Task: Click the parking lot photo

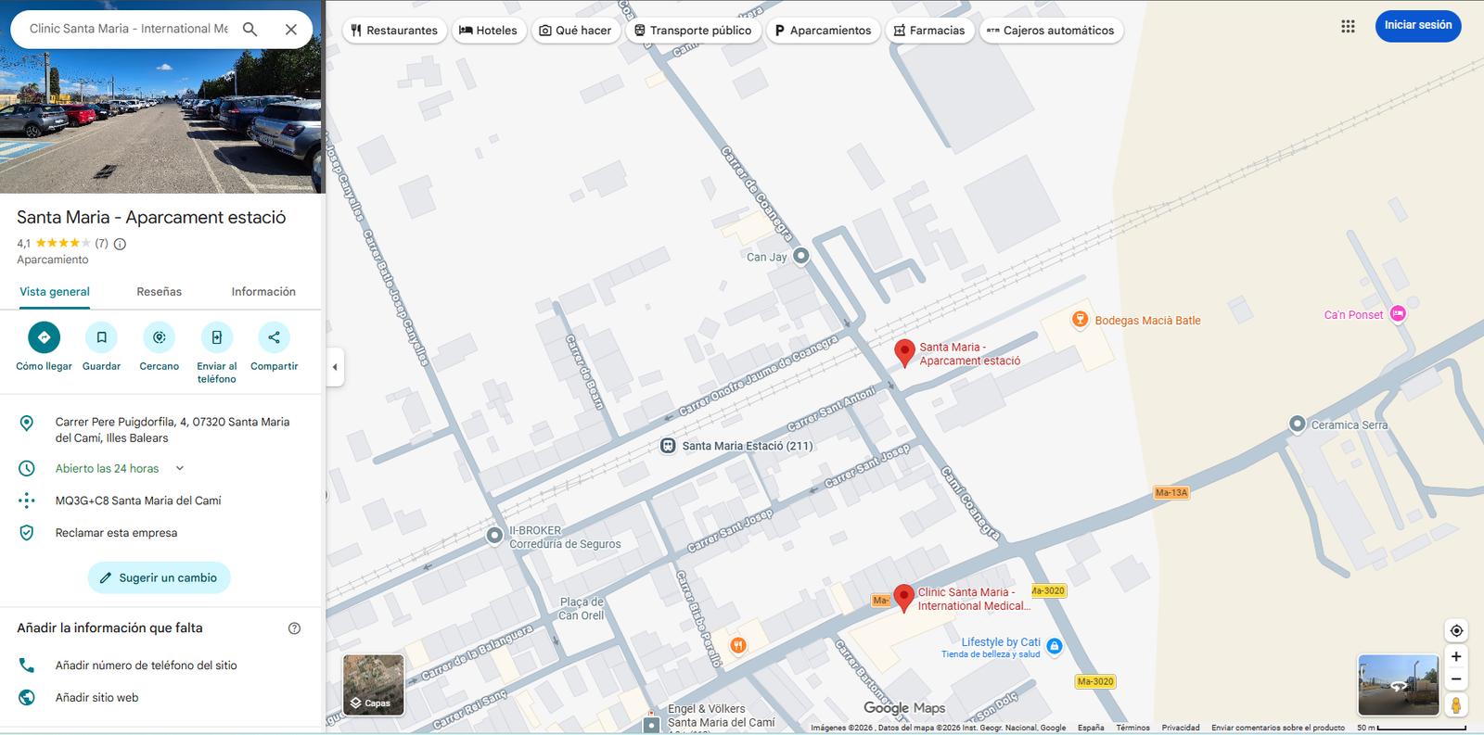Action: [x=162, y=120]
